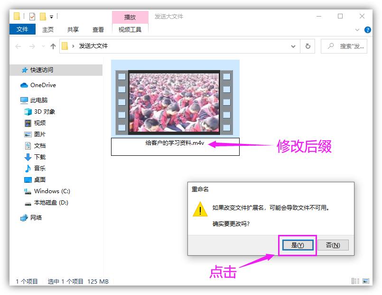Image resolution: width=382 pixels, height=295 pixels.
Task: Select the OneDrive item in the sidebar
Action: pos(43,85)
